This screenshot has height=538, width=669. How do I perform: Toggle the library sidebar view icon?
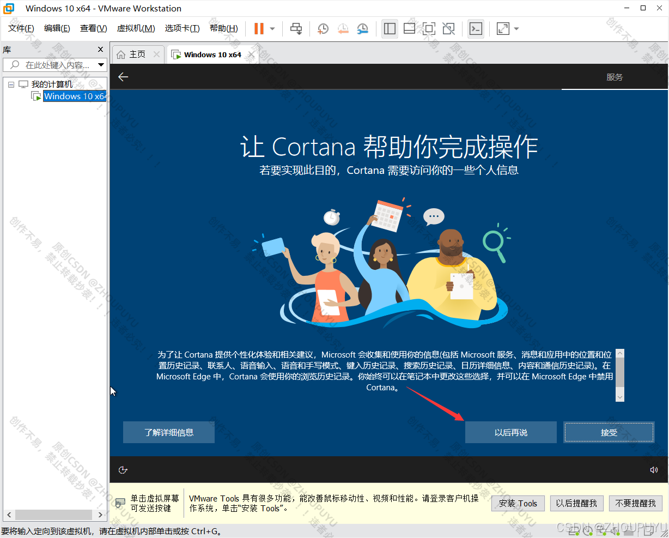coord(390,28)
